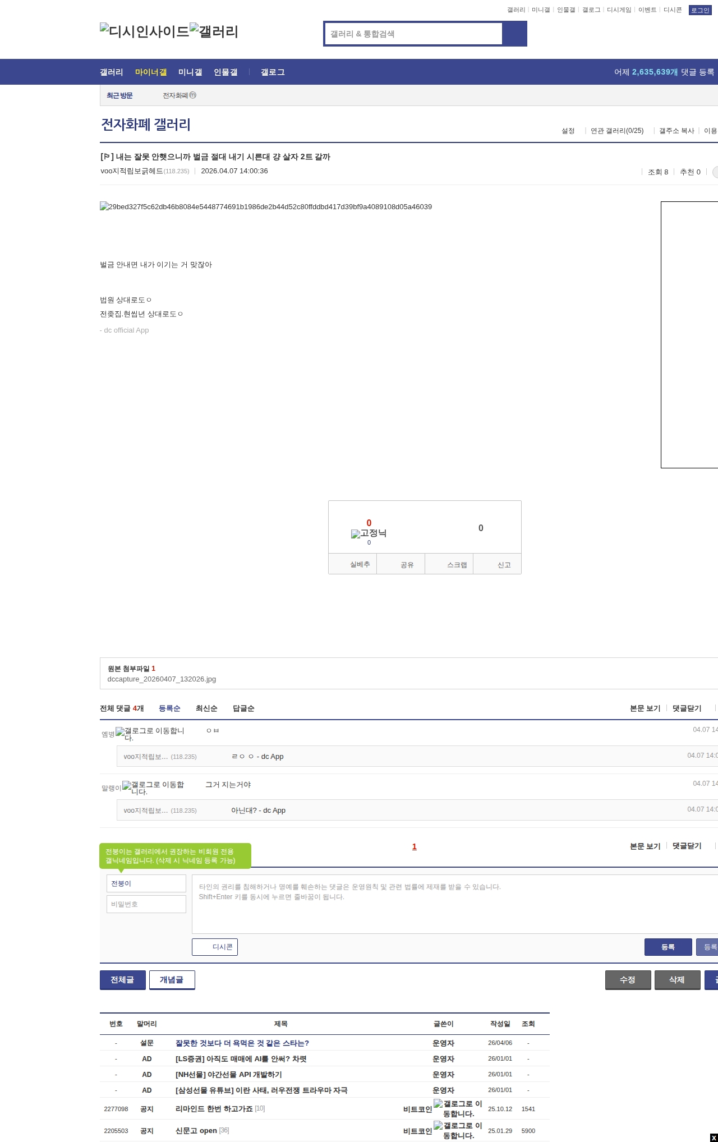Open the 설정 menu in gallery header
Screen dimensions: 718x1142
[x=568, y=131]
